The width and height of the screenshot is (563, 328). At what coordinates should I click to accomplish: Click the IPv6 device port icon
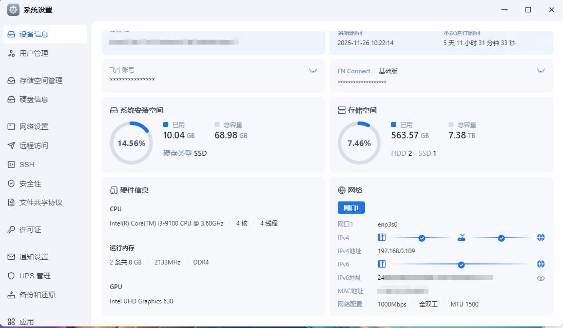382,264
